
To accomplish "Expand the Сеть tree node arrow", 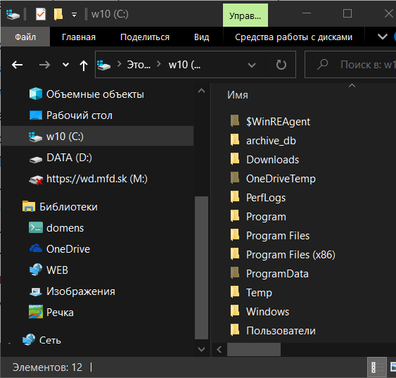I will (x=9, y=344).
